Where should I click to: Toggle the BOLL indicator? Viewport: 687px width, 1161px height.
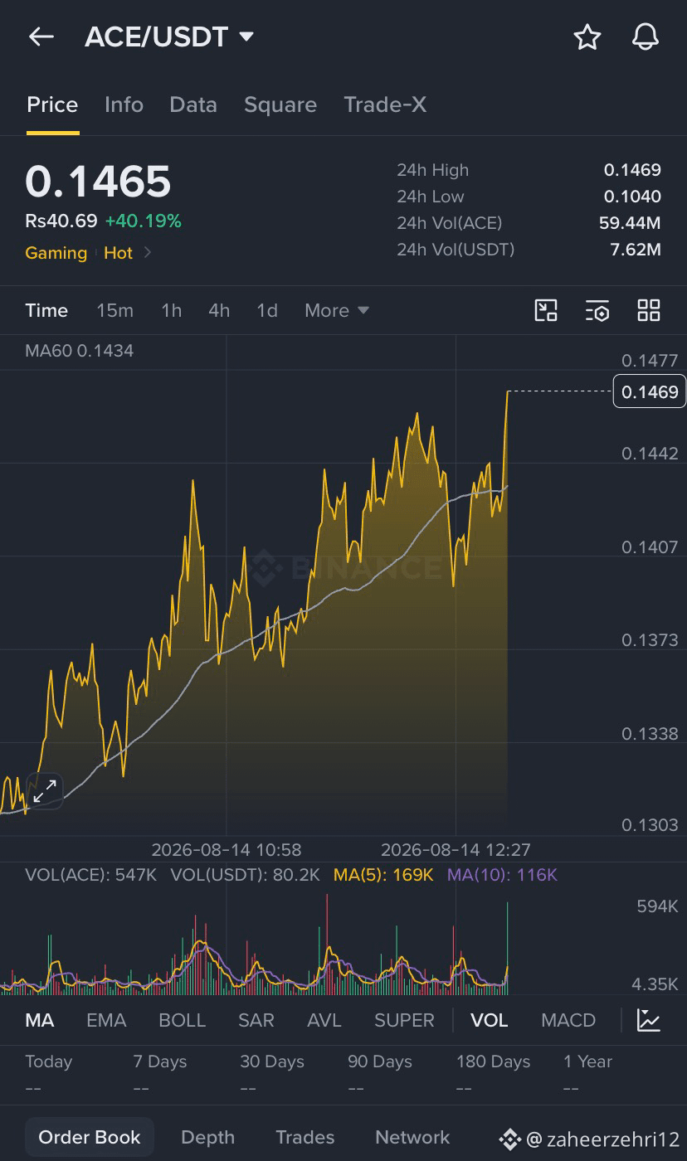click(182, 1021)
